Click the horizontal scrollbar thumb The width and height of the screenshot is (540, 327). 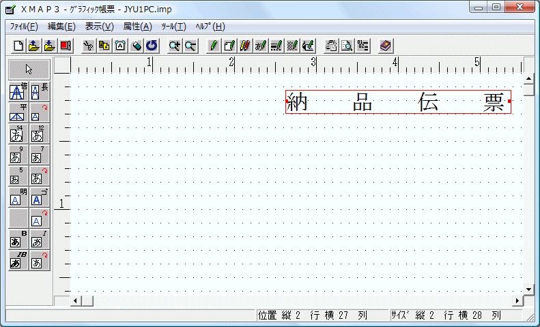87,301
